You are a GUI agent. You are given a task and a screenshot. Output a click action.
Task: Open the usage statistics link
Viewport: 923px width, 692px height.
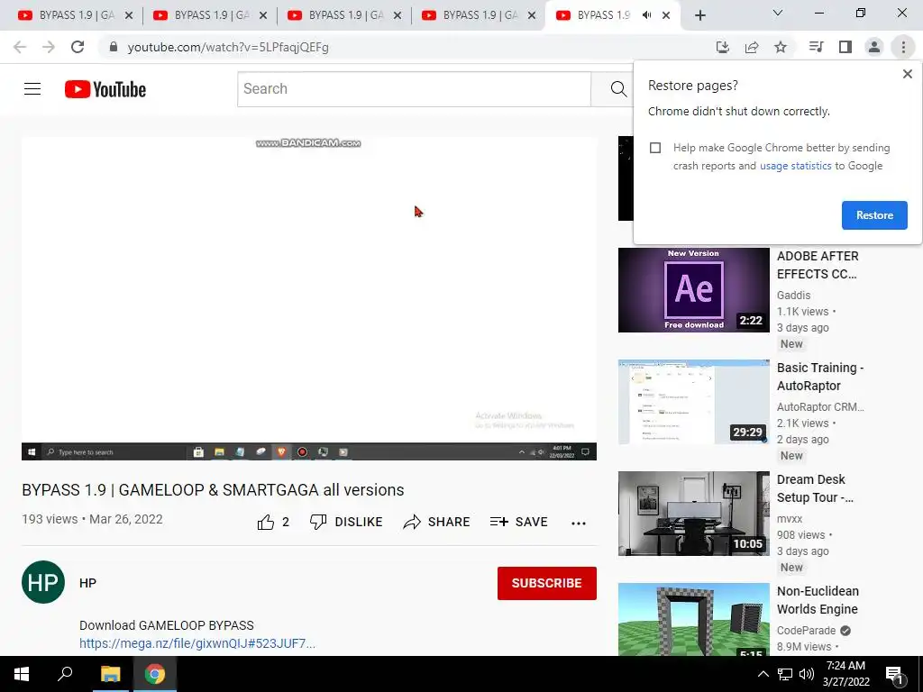click(795, 166)
